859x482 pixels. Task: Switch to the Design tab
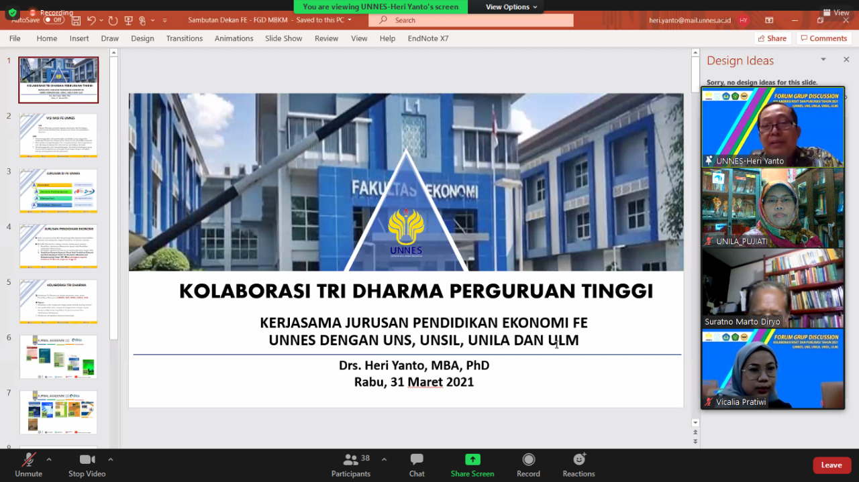pyautogui.click(x=142, y=38)
